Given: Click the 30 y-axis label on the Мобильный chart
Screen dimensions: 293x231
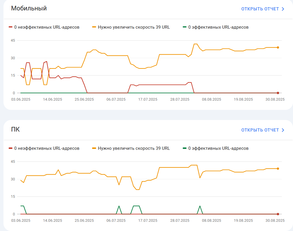Looking at the screenshot, I should pos(13,58).
